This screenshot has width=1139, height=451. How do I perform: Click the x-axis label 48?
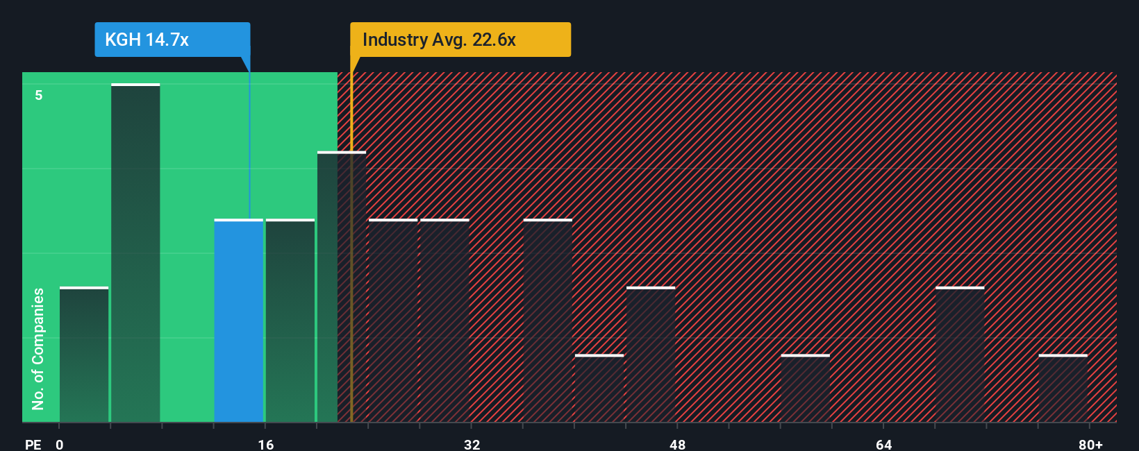pos(678,444)
